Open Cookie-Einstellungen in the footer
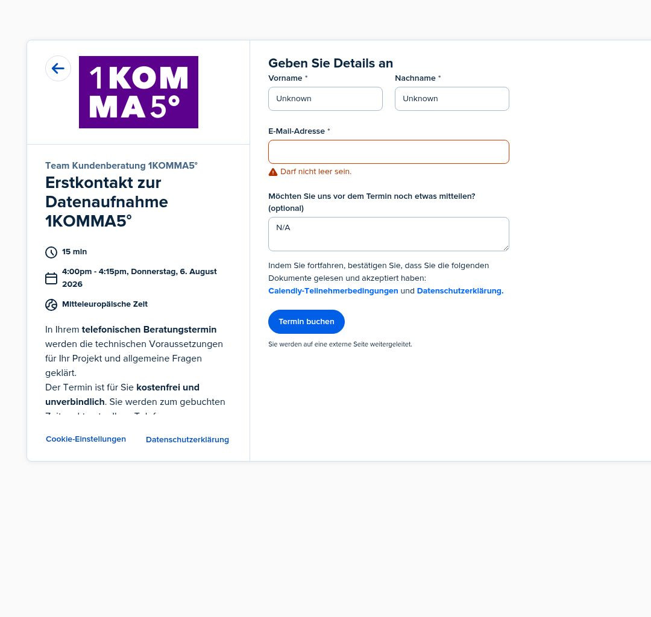The image size is (651, 617). tap(86, 439)
